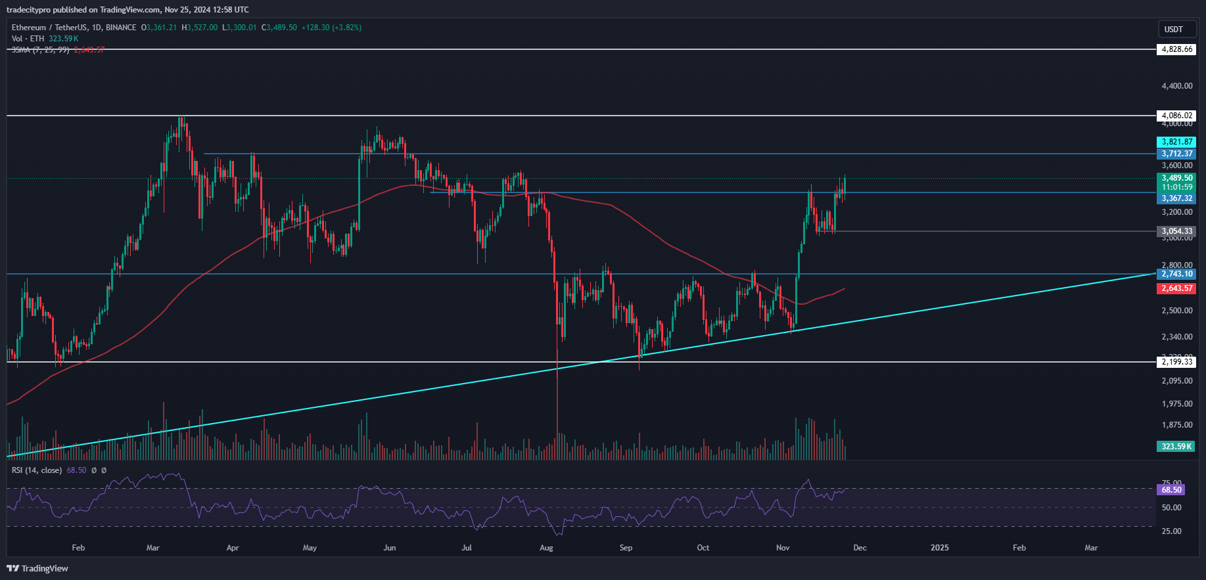1206x580 pixels.
Task: Select the 3,367.32 price level label
Action: pyautogui.click(x=1176, y=198)
